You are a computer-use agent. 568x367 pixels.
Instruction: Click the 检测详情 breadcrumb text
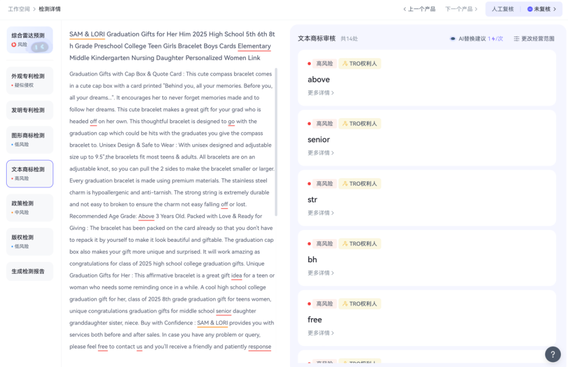tap(49, 9)
